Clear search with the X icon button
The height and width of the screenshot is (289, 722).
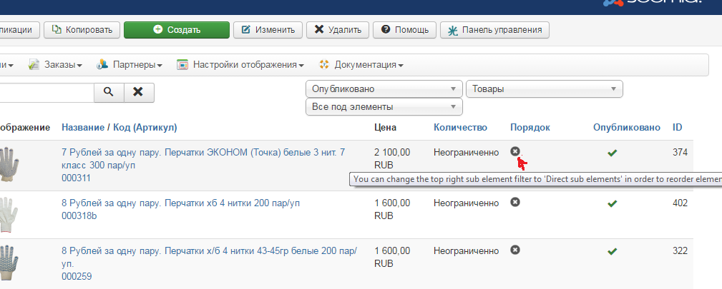tap(139, 92)
